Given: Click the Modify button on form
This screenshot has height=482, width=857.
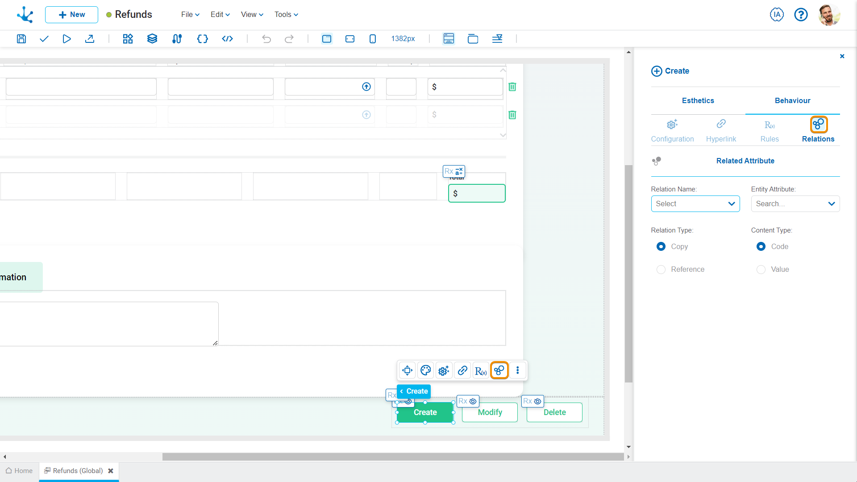Looking at the screenshot, I should tap(490, 412).
